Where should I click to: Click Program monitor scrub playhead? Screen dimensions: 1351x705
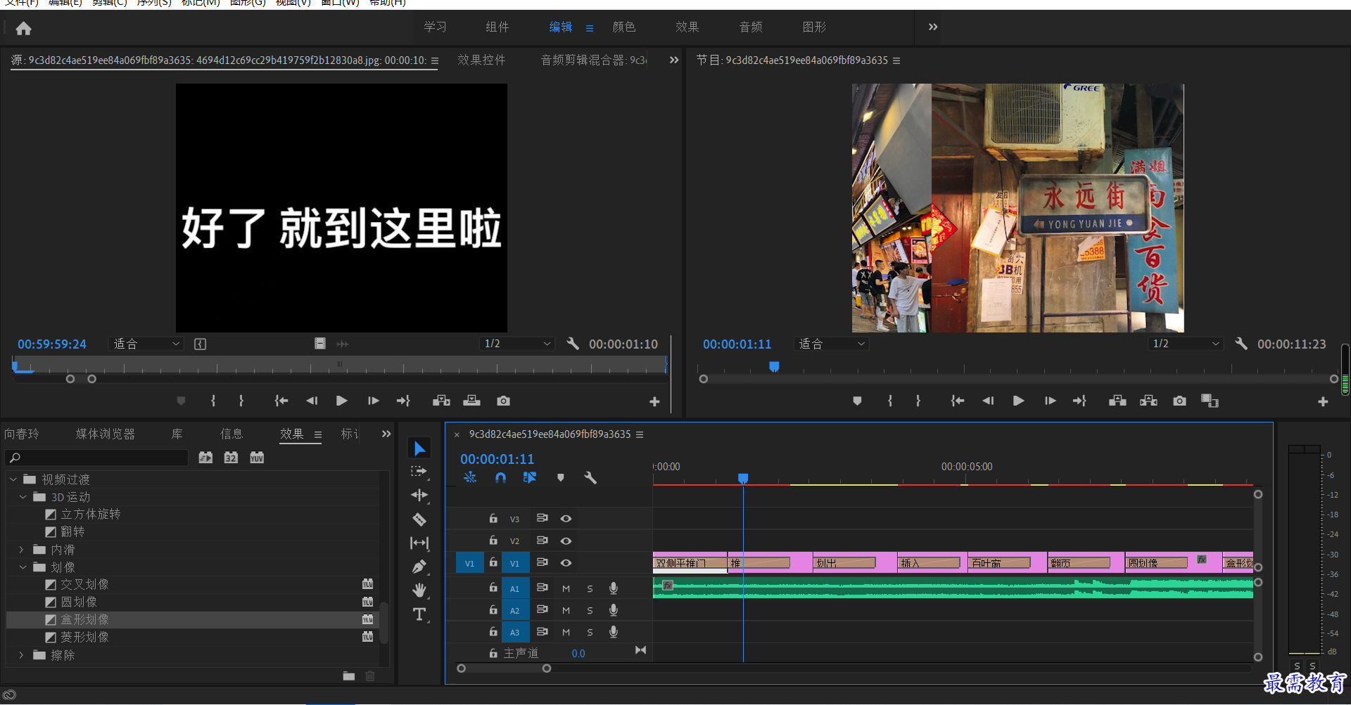tap(774, 367)
